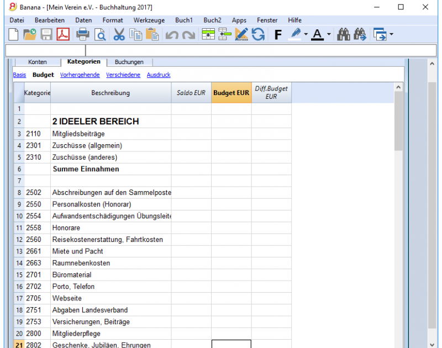Apply text color A icon

[317, 35]
